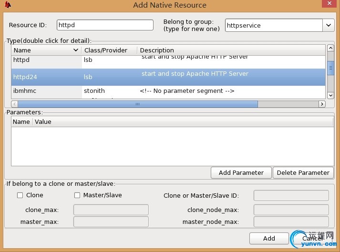
Task: Click the stonith class cell
Action: tap(94, 91)
